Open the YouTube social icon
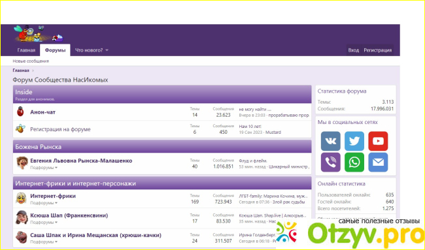The image size is (425, 250). [378, 141]
